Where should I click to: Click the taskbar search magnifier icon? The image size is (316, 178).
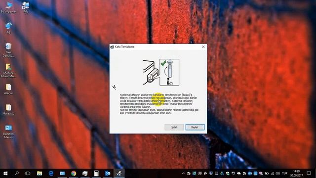(x=17, y=174)
